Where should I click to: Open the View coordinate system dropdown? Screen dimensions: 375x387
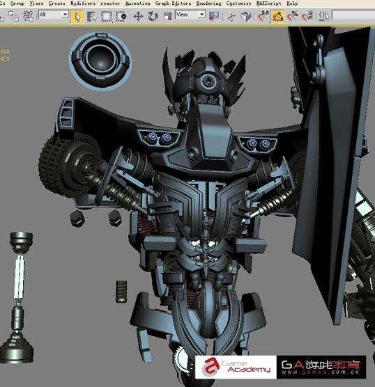tap(190, 15)
